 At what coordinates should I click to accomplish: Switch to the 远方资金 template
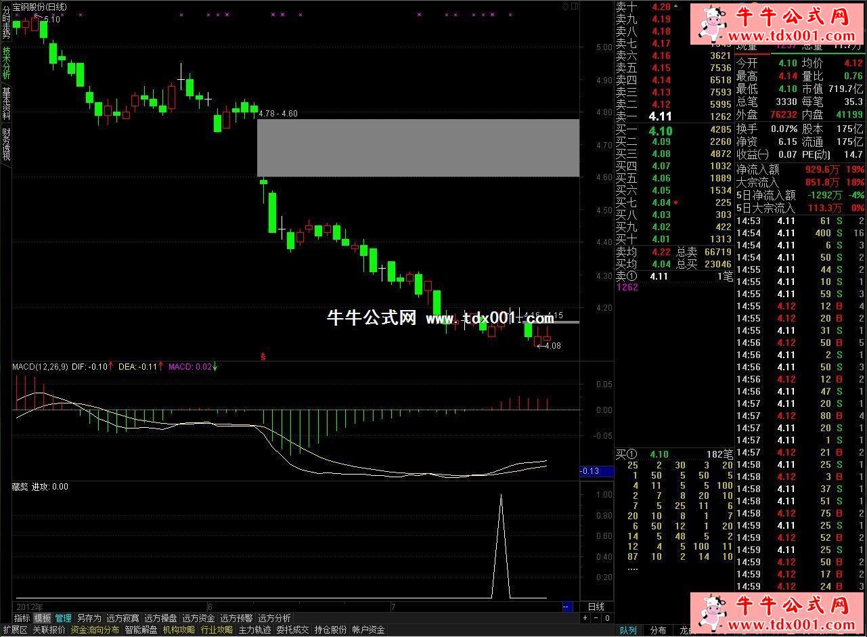[198, 618]
